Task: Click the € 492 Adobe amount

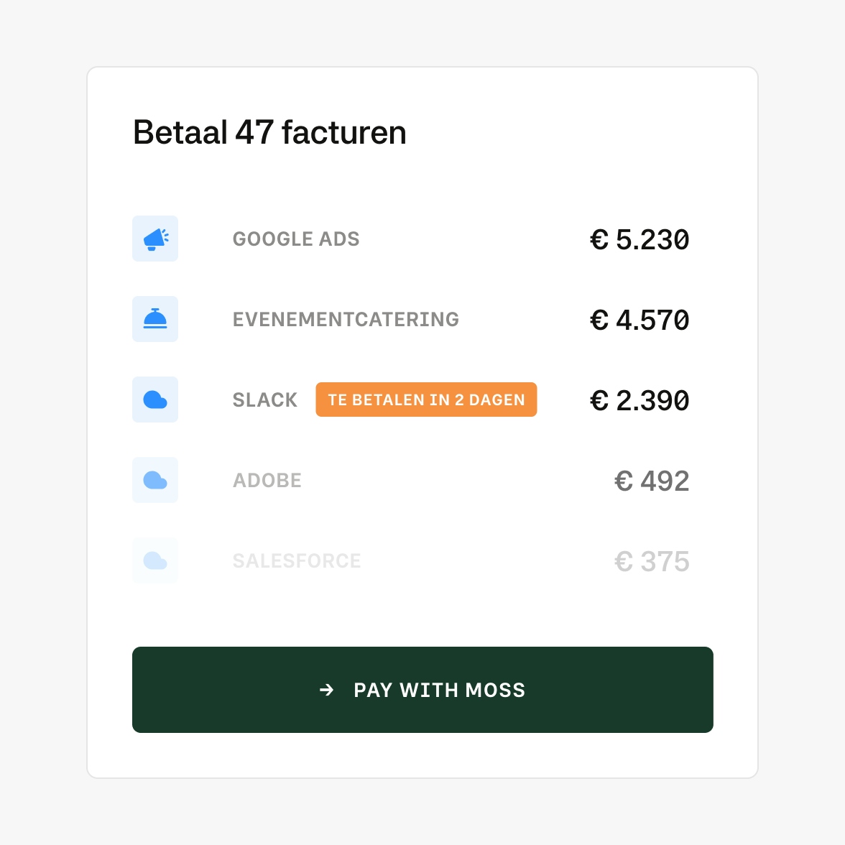Action: click(652, 481)
